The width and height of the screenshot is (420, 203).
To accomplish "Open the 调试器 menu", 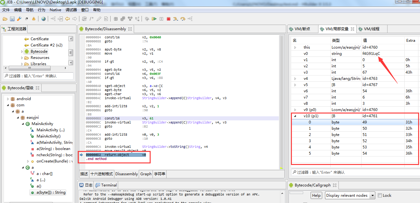I will point(71,10).
